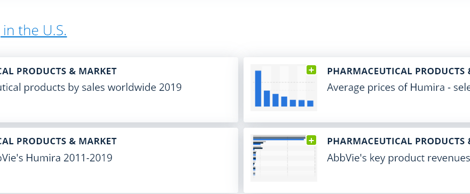470x194 pixels.
Task: Click the green plus icon on Humira prices chart
Action: (x=311, y=70)
